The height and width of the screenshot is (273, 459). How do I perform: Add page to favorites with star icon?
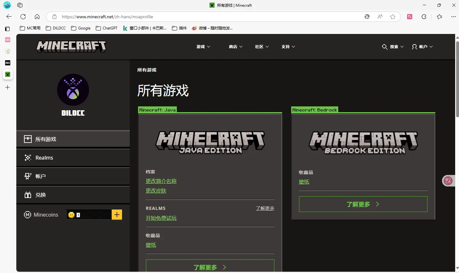[393, 17]
